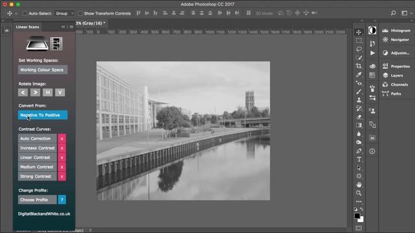Apply the Strong Contrast curve

click(38, 177)
